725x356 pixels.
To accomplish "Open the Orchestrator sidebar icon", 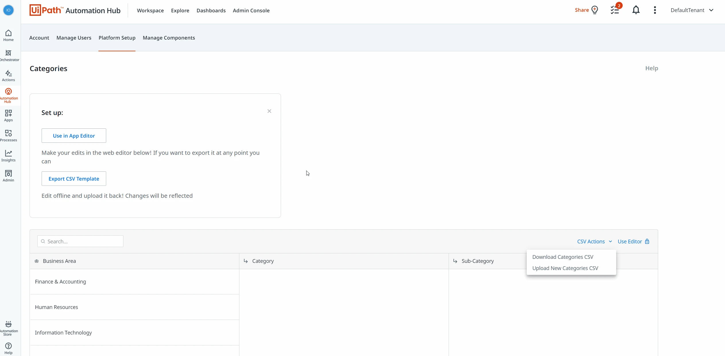I will tap(9, 56).
